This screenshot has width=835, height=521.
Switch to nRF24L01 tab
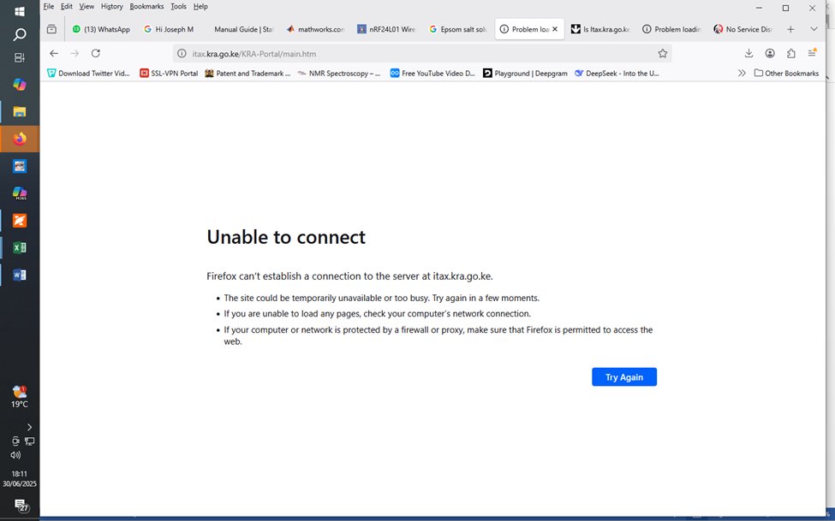click(x=386, y=29)
